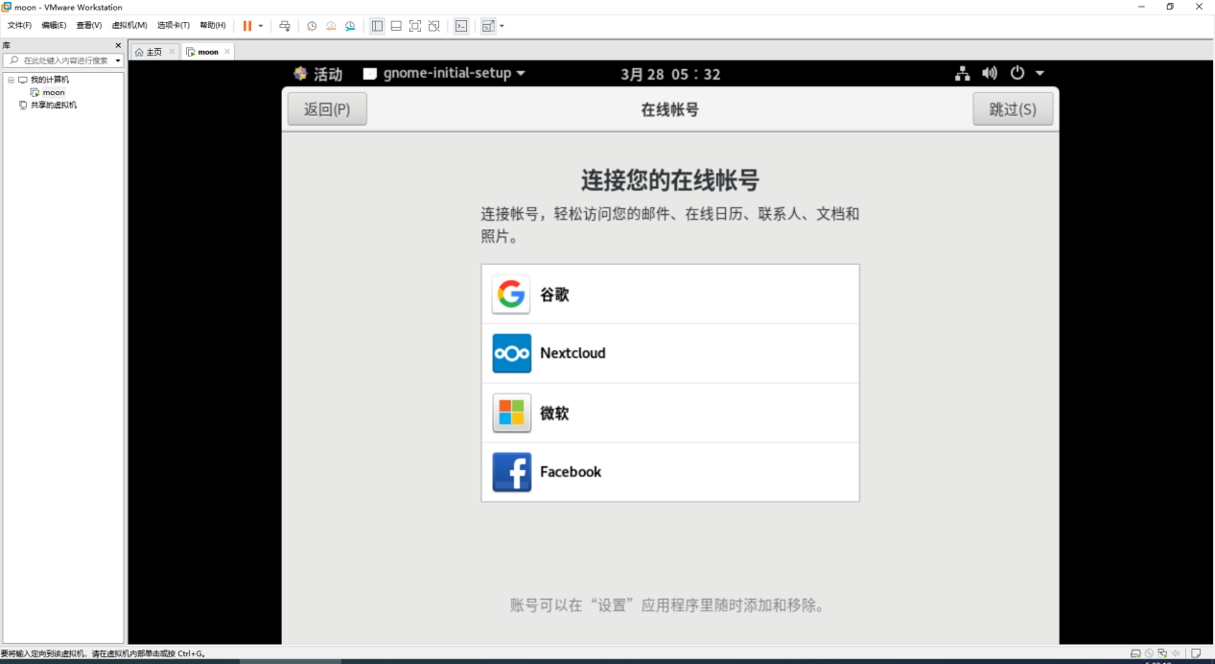Open the library search filter dropdown

pyautogui.click(x=118, y=60)
